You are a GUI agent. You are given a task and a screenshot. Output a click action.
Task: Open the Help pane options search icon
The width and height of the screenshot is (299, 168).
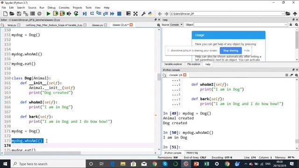pos(296,25)
